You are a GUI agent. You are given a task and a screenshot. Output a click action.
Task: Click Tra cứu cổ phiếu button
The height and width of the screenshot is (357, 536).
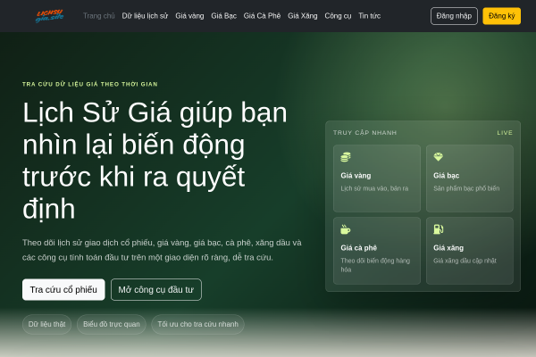coord(63,290)
